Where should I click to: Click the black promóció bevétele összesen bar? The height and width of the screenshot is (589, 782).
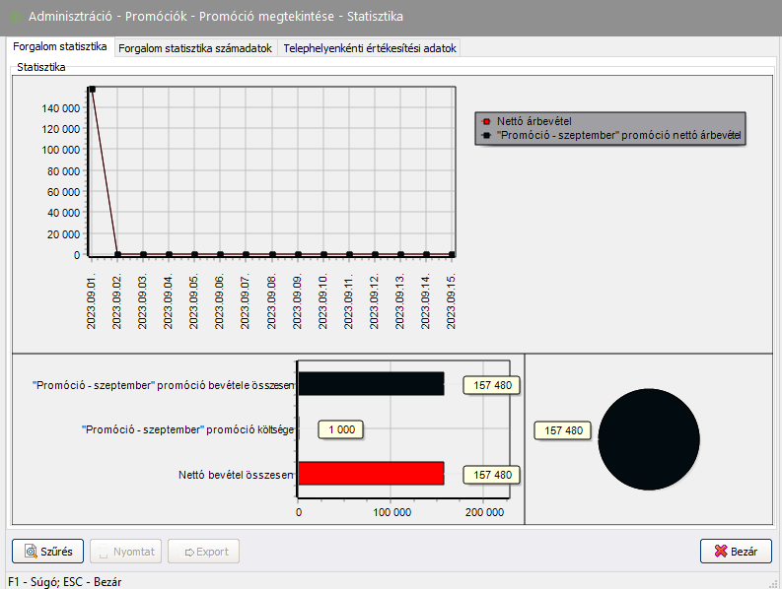(x=371, y=384)
